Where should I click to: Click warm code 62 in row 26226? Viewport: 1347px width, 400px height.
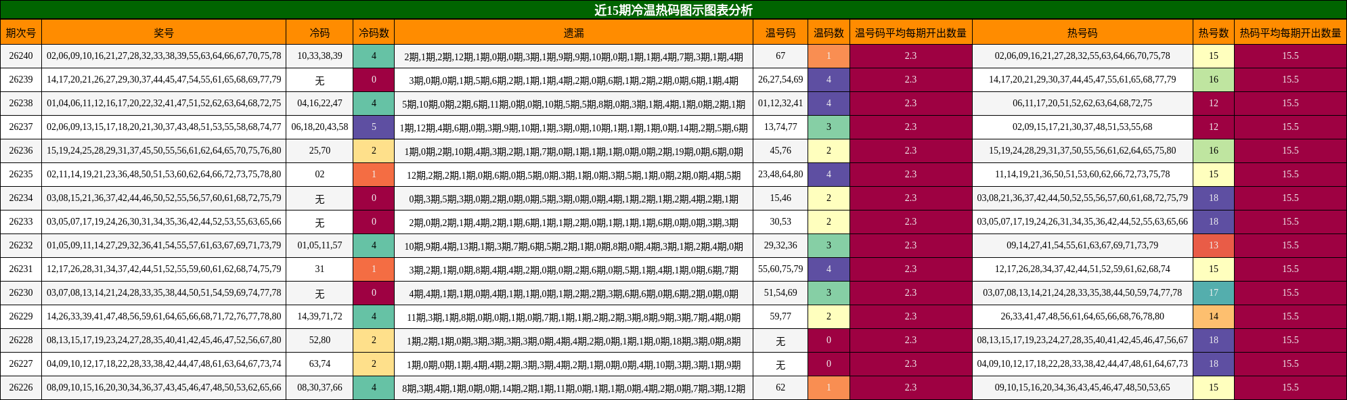click(780, 388)
